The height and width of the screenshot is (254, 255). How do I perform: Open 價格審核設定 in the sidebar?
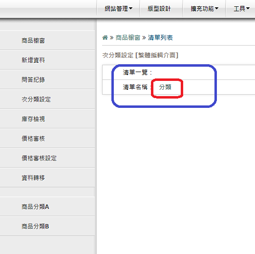pos(47,158)
